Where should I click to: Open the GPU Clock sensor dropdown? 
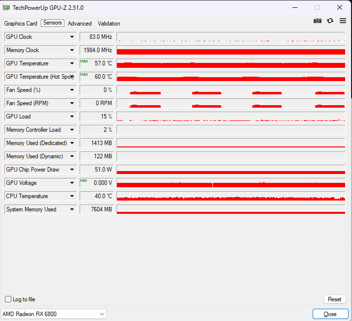72,37
